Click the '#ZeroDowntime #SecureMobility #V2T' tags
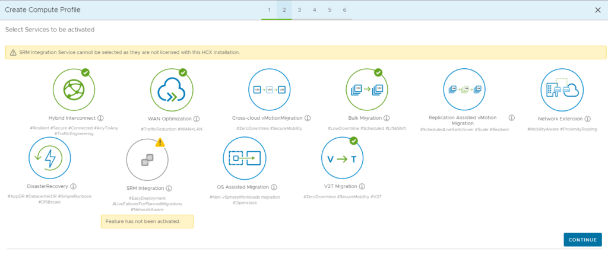Image resolution: width=608 pixels, height=274 pixels. [343, 197]
